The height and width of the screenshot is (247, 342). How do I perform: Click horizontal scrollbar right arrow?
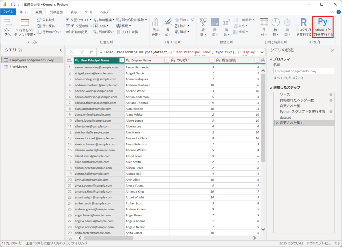click(254, 238)
